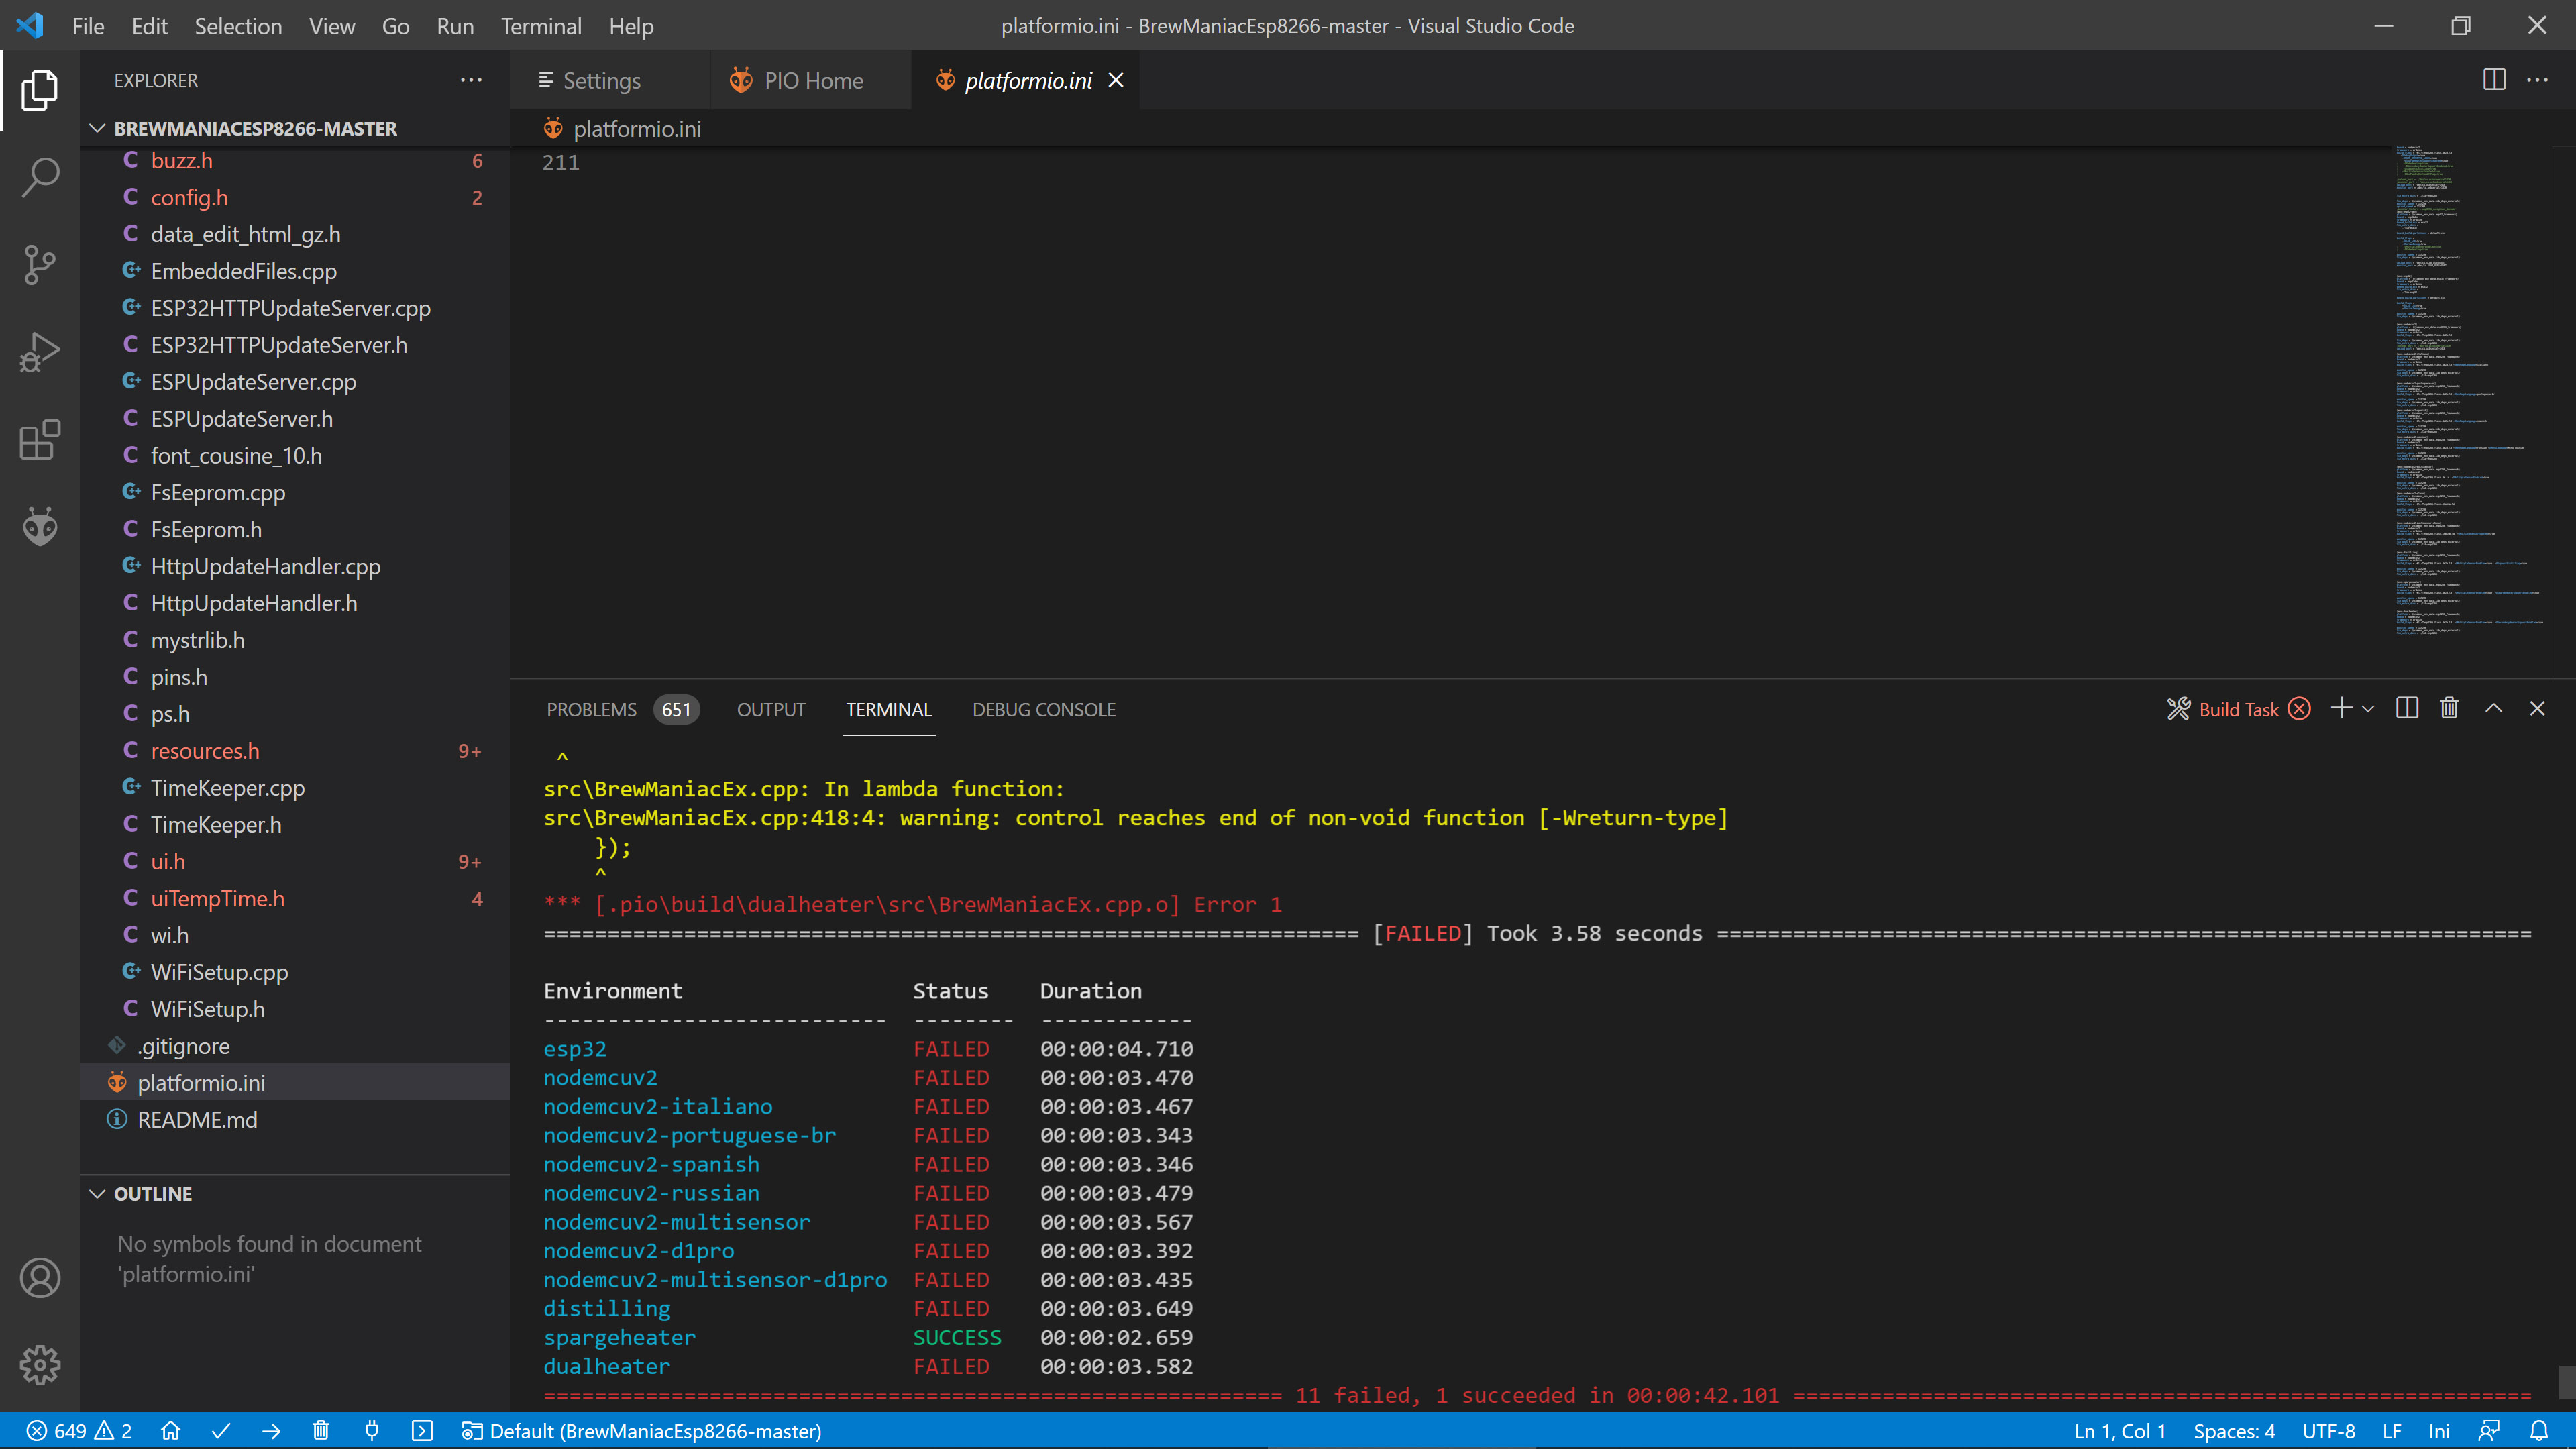Split the terminal panel
The height and width of the screenshot is (1449, 2576).
click(x=2407, y=709)
